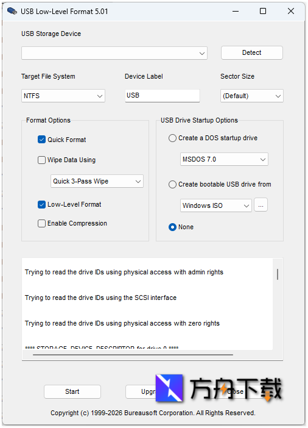Click the Start button

(x=72, y=391)
